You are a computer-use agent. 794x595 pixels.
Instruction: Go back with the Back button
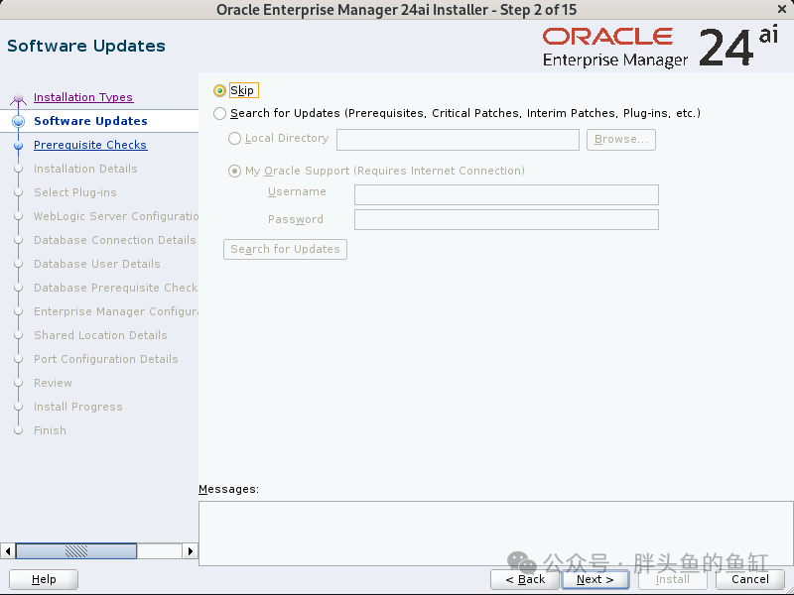pos(525,579)
